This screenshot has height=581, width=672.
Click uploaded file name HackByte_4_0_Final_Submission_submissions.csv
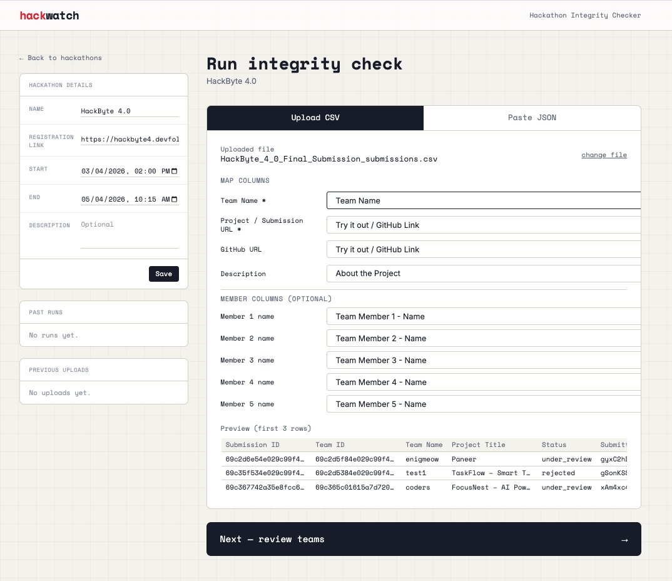pyautogui.click(x=328, y=159)
